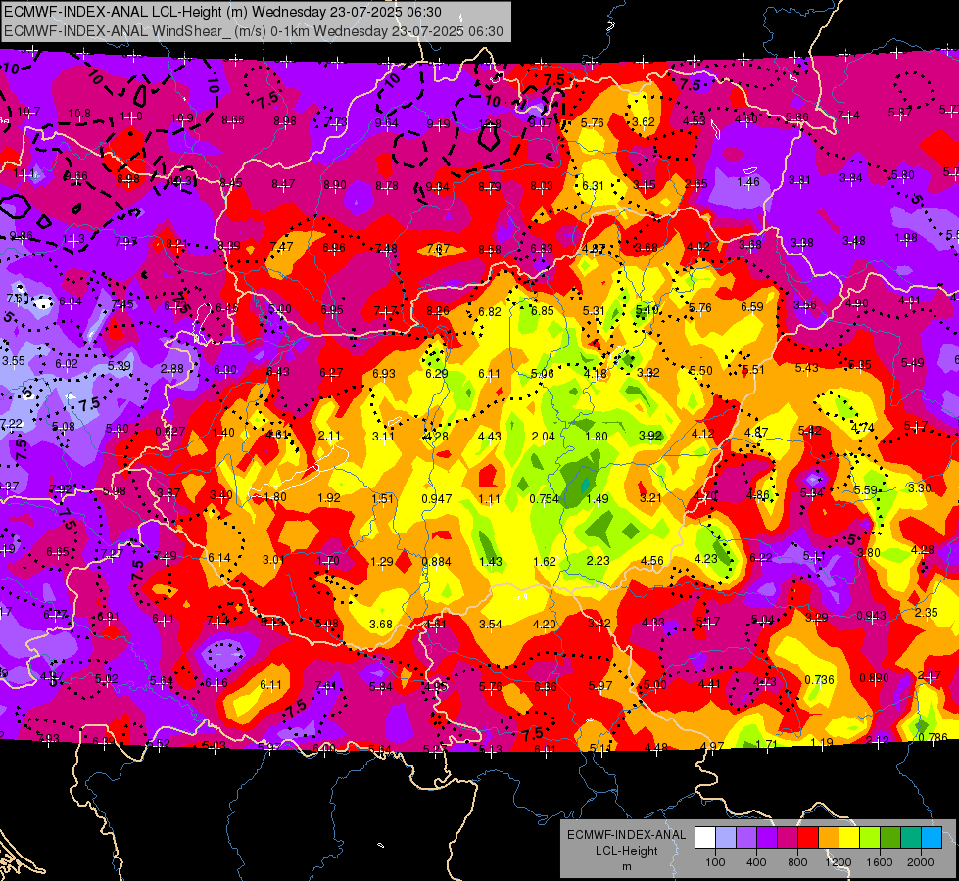Image resolution: width=959 pixels, height=881 pixels.
Task: Click the sky blue legend swatch
Action: (x=932, y=837)
